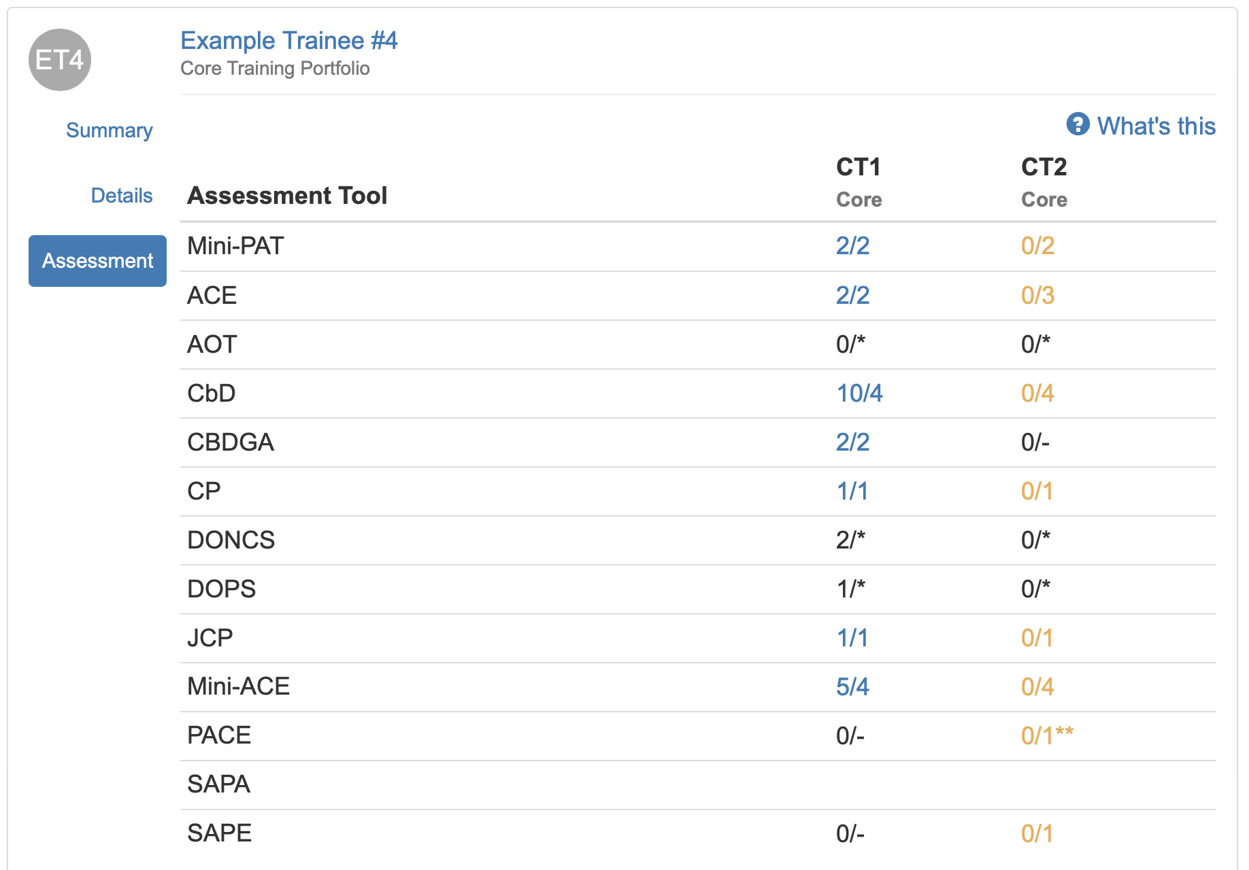1249x870 pixels.
Task: Click SAPE CT2 count 0/1
Action: coord(1037,834)
